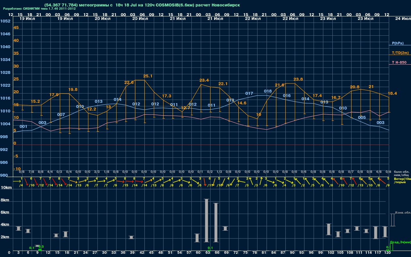Click the tallest convective cloud bar at hour 63

pos(206,220)
